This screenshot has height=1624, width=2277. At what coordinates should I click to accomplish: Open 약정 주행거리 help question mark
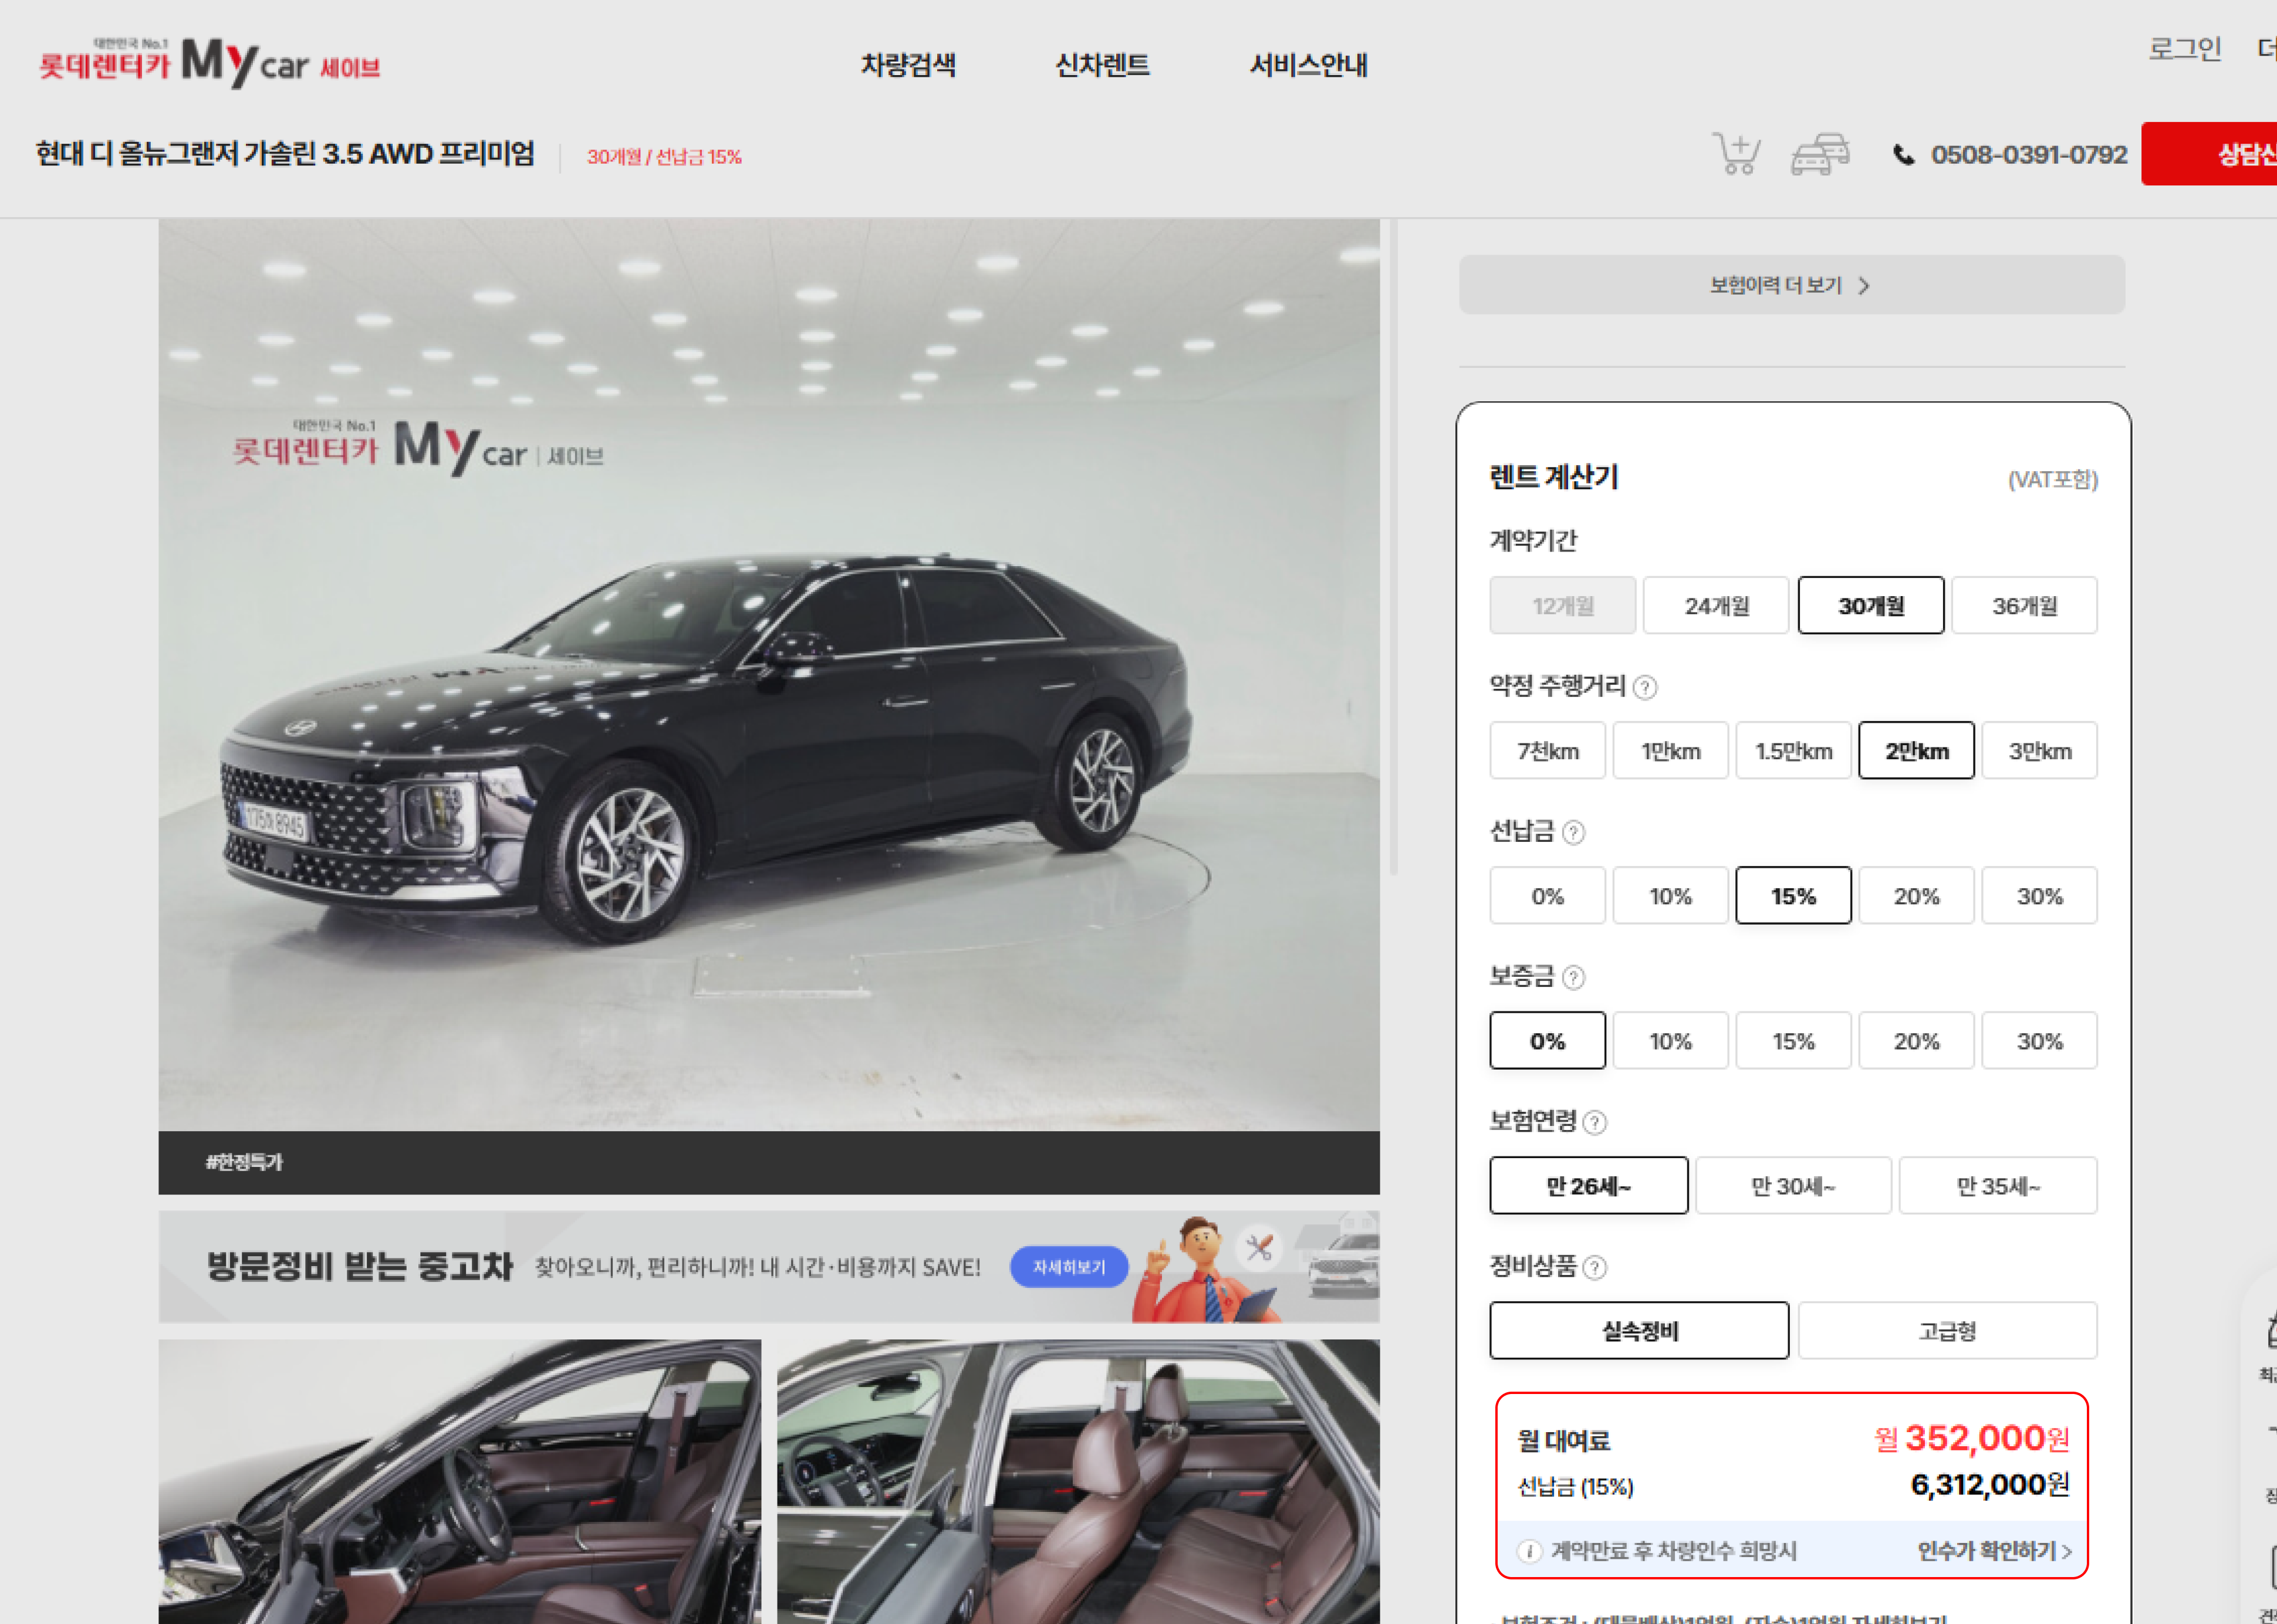coord(1645,687)
